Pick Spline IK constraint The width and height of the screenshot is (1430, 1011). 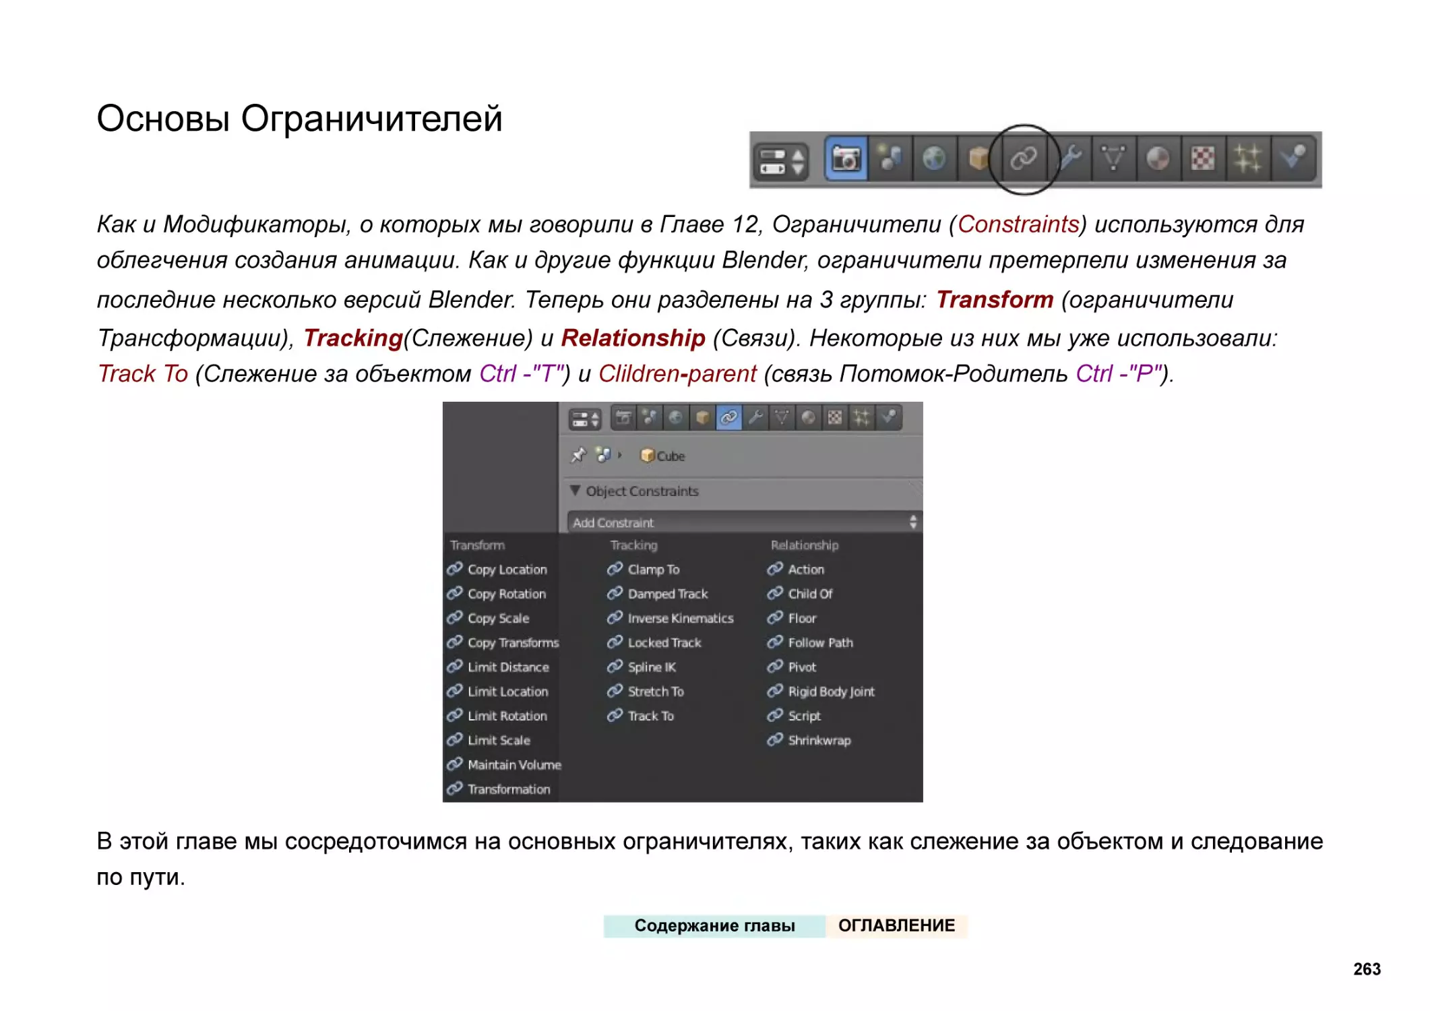(x=642, y=667)
